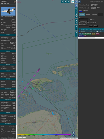Click the U map toggle button
The height and width of the screenshot is (139, 104).
click(62, 2)
